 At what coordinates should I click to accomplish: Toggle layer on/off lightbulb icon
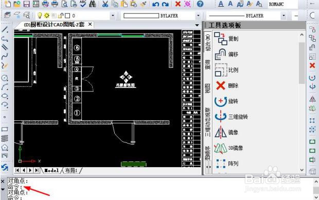[40, 15]
